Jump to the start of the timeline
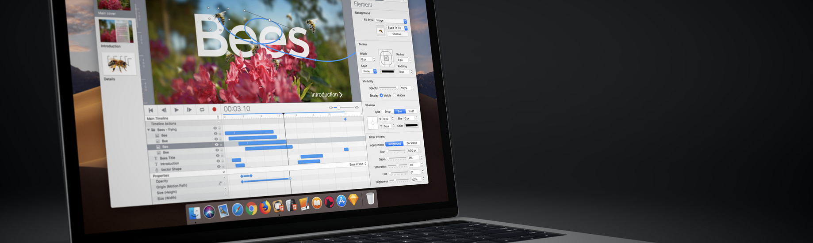 (x=151, y=110)
